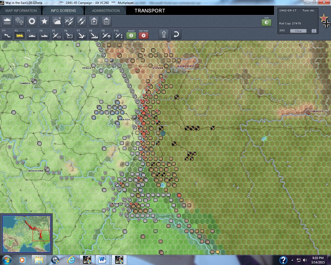Click the Rail Cap: 27470 readout
Screen dimensions: 331x265
(x=290, y=23)
